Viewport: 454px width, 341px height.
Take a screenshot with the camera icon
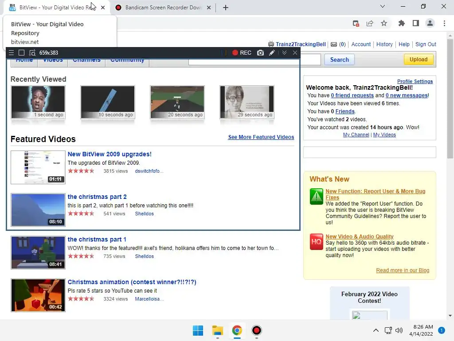pos(260,53)
